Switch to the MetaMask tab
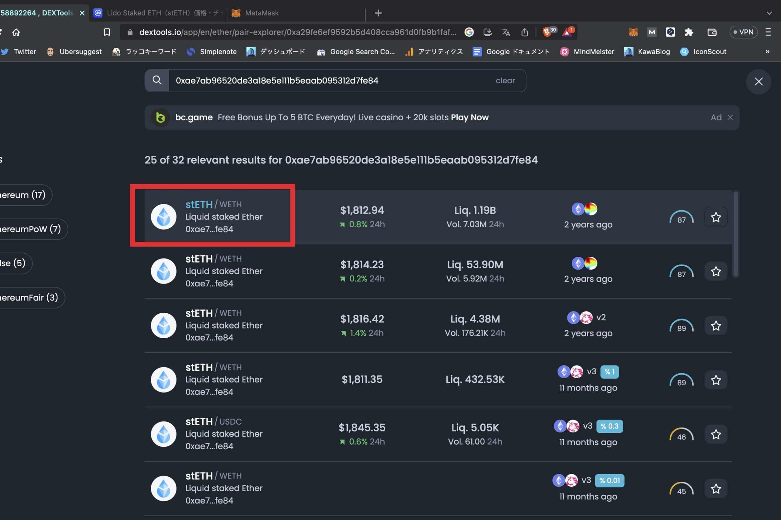The width and height of the screenshot is (781, 520). (x=261, y=13)
